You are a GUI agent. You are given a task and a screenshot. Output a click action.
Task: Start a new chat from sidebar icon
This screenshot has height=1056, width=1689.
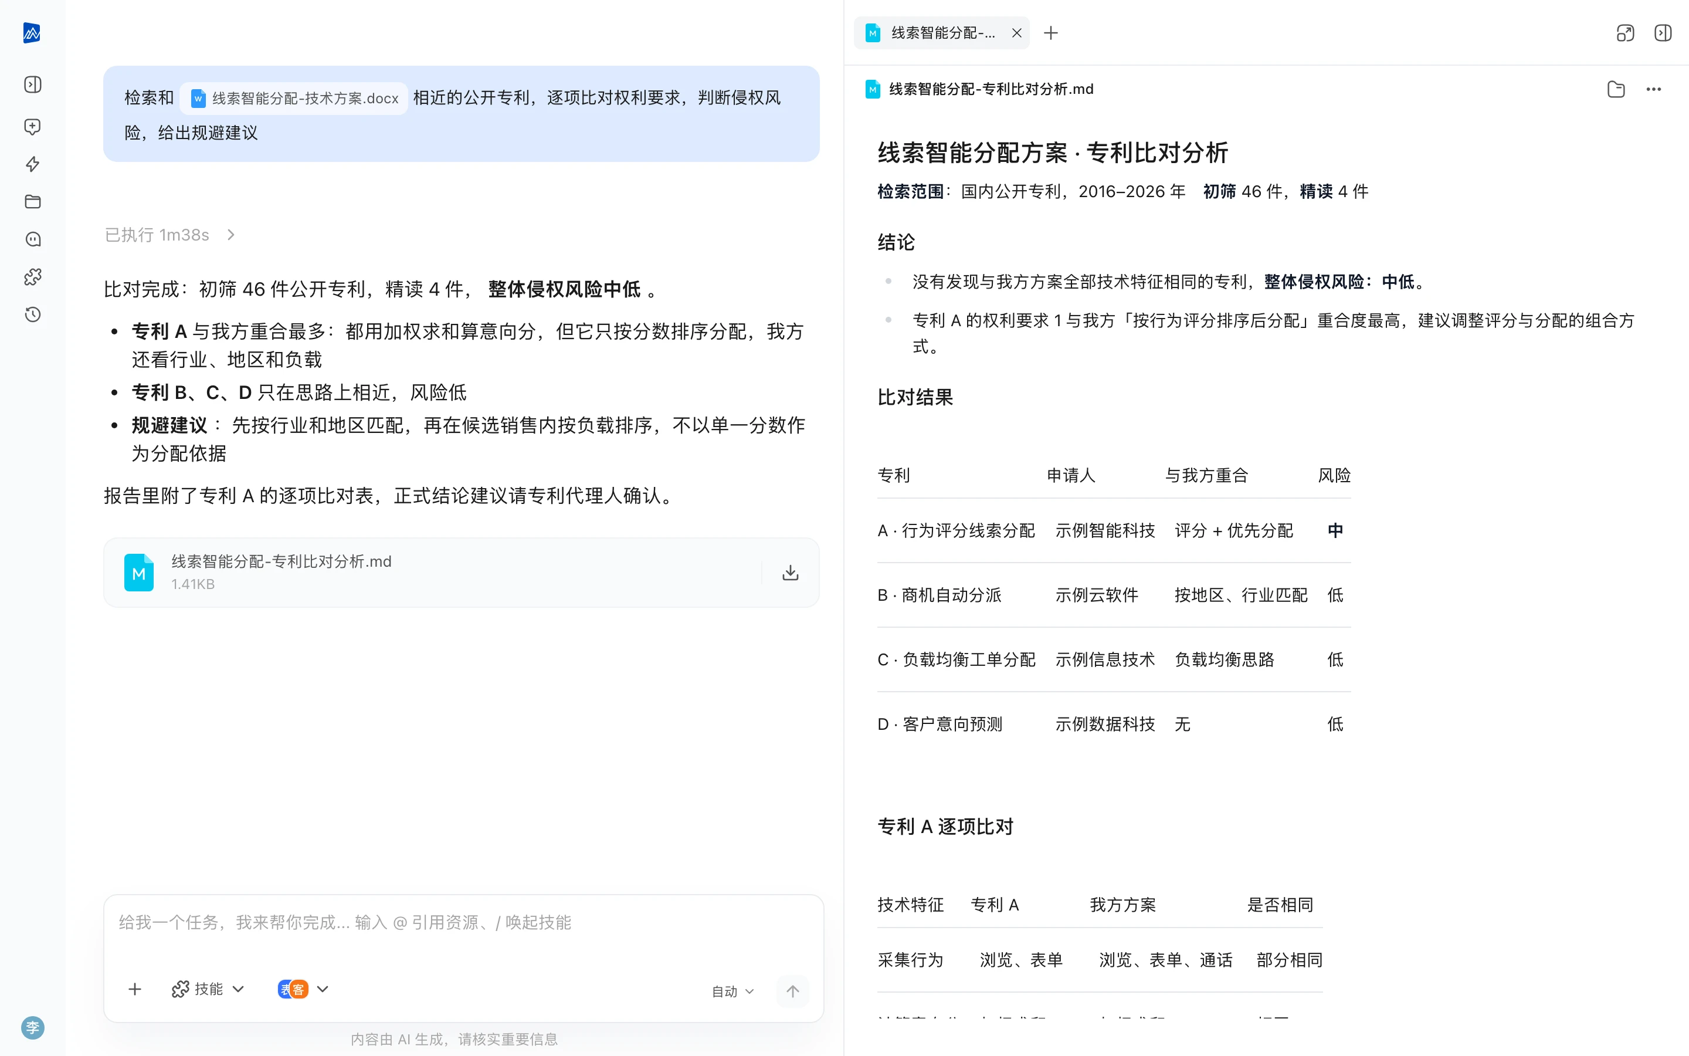click(x=33, y=126)
